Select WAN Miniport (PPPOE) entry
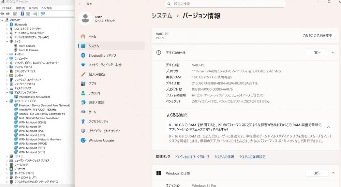 click(33, 144)
